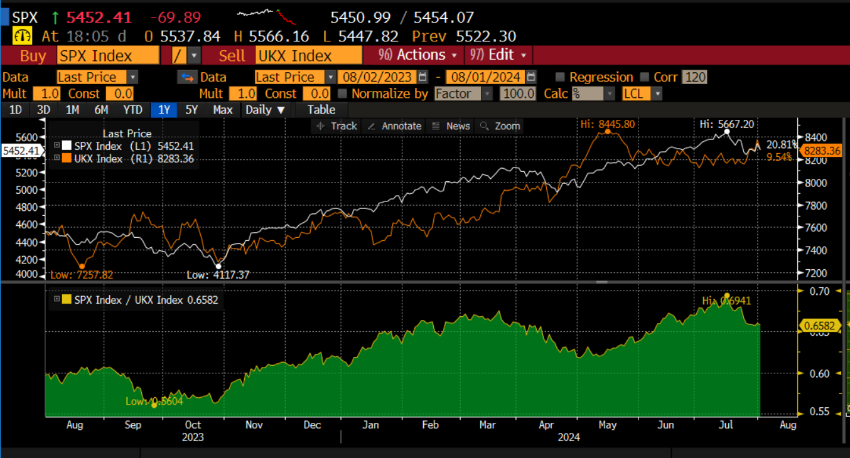Click the Sell UKX Index security field
850x458 pixels.
309,55
